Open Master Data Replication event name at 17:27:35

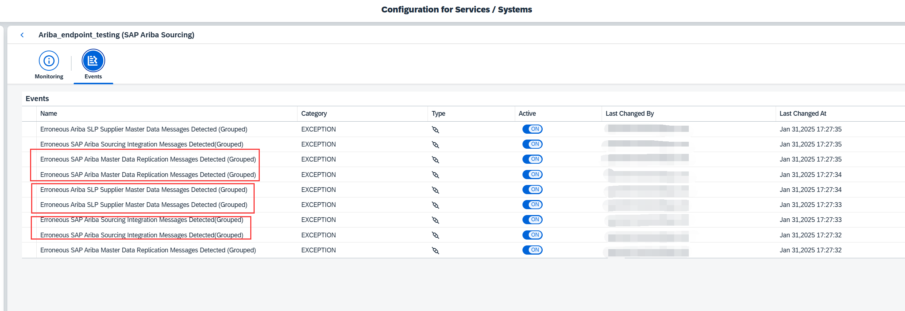(148, 159)
